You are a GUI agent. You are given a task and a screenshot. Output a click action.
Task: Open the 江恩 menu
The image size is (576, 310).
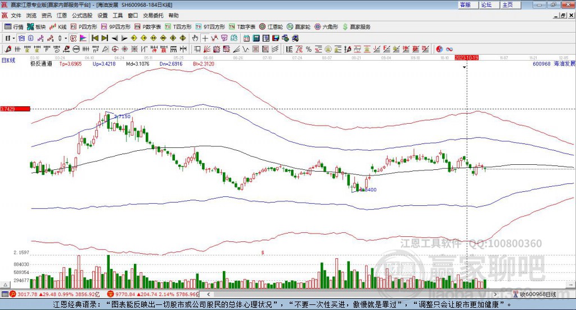click(62, 15)
